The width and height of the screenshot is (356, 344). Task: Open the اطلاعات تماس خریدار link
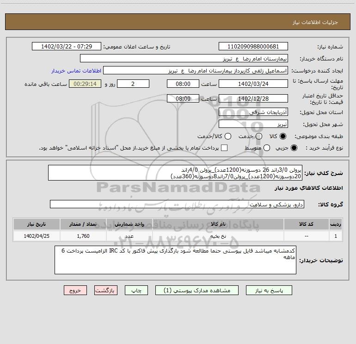point(76,71)
